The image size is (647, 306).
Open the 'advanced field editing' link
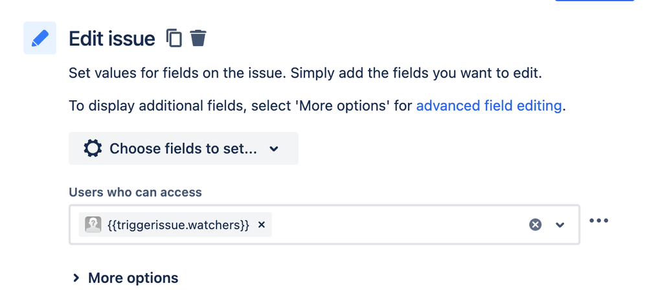(489, 106)
